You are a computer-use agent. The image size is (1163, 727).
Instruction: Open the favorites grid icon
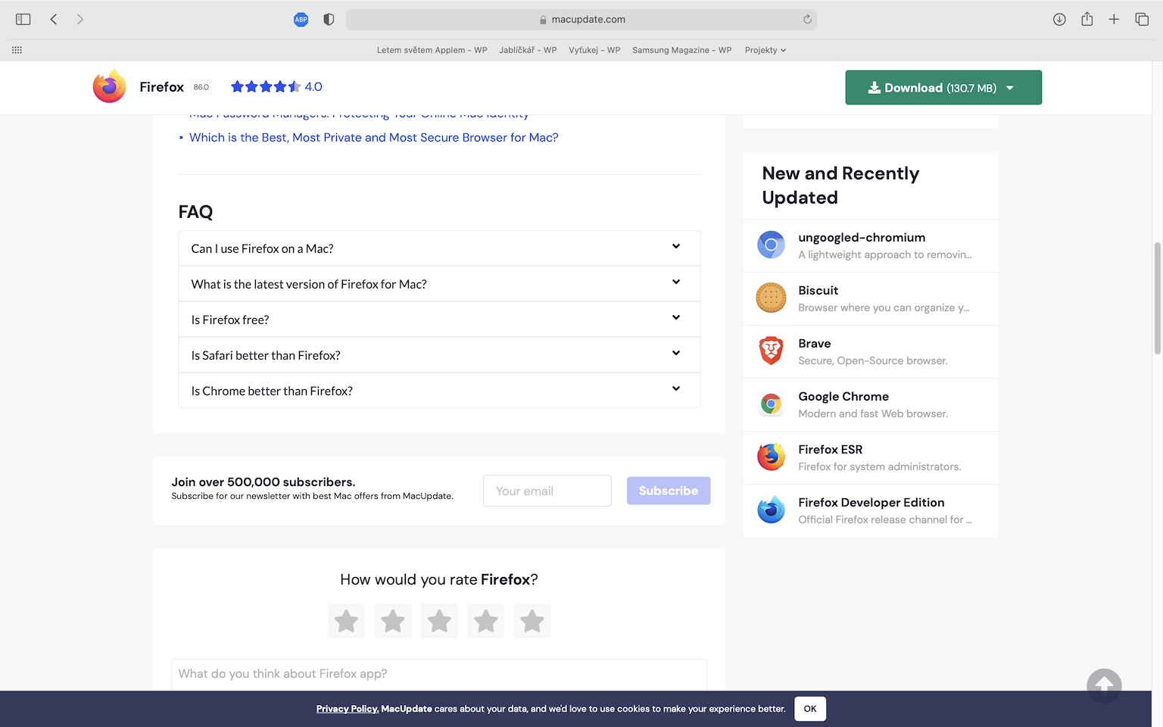coord(17,50)
